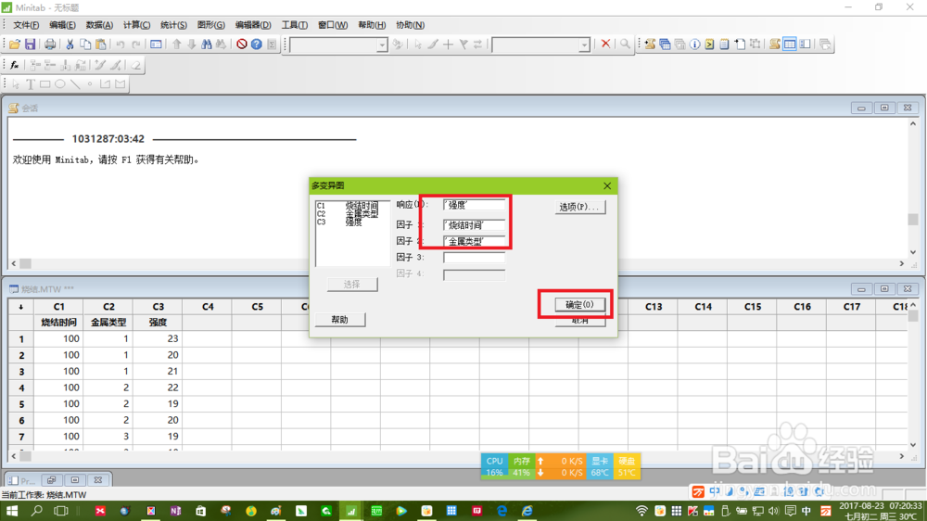927x521 pixels.
Task: Click cell with value 23 in row 1
Action: click(x=158, y=339)
